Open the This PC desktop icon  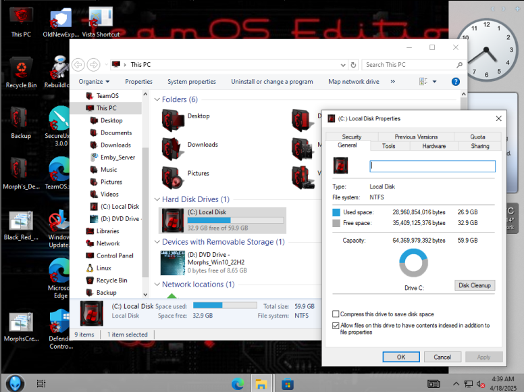(21, 22)
